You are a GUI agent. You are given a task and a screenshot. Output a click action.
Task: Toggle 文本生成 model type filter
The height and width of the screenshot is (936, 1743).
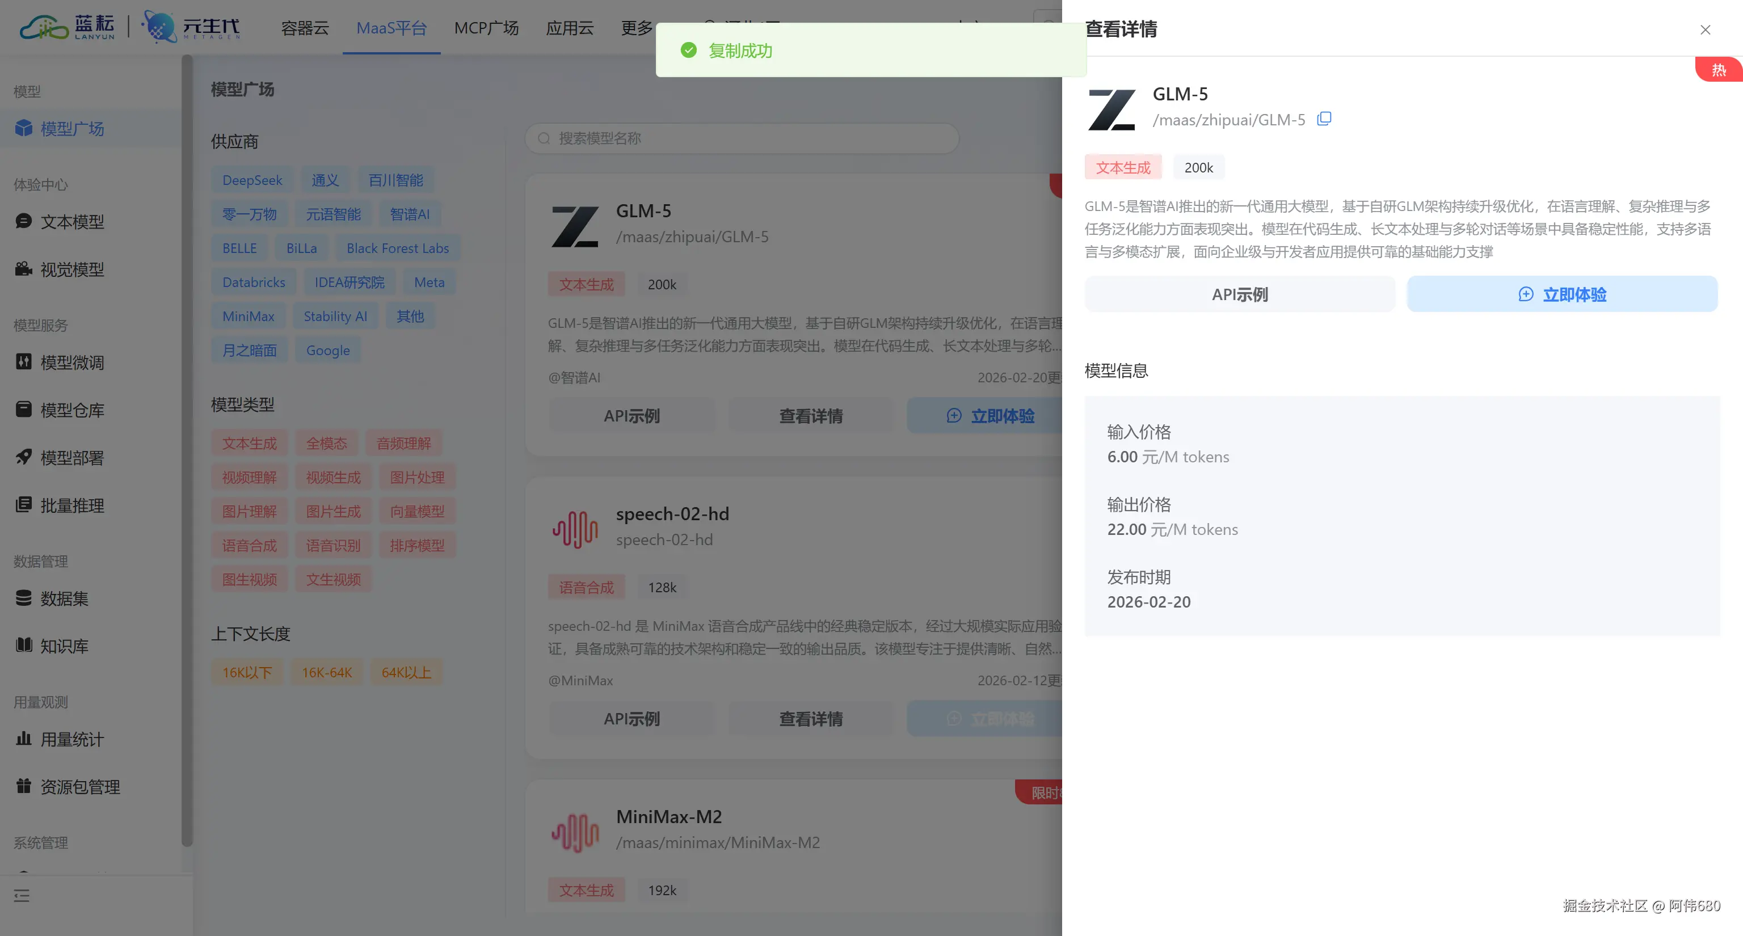(x=249, y=444)
